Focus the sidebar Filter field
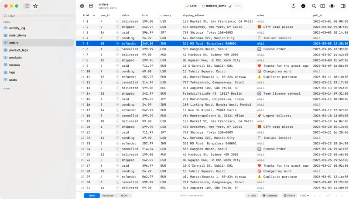This screenshot has height=199, width=349. 38,16
